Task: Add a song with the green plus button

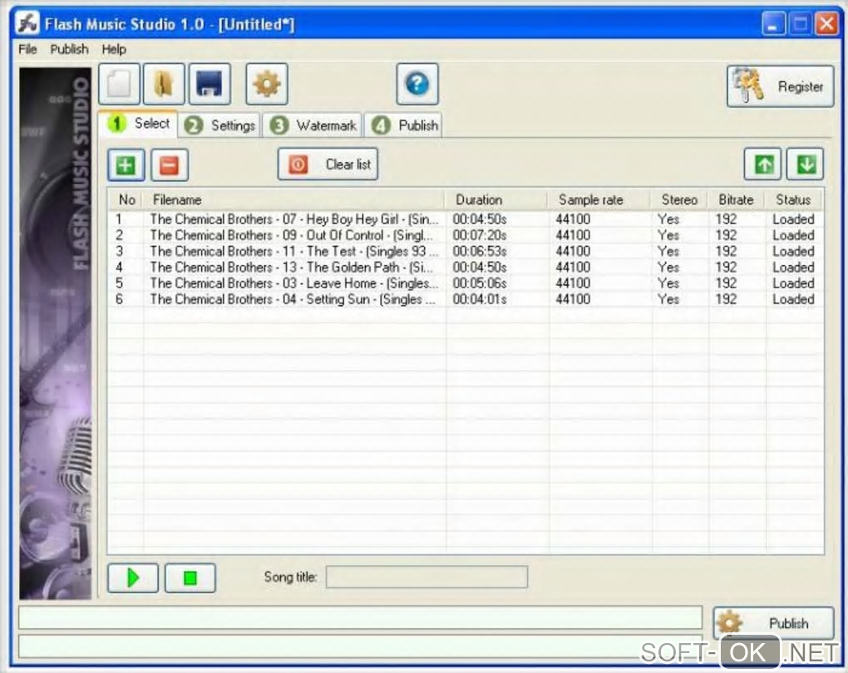Action: click(126, 165)
